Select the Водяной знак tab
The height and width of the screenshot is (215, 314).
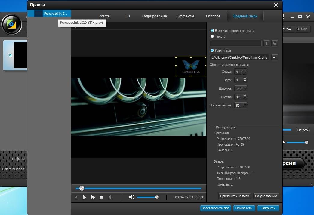[245, 16]
